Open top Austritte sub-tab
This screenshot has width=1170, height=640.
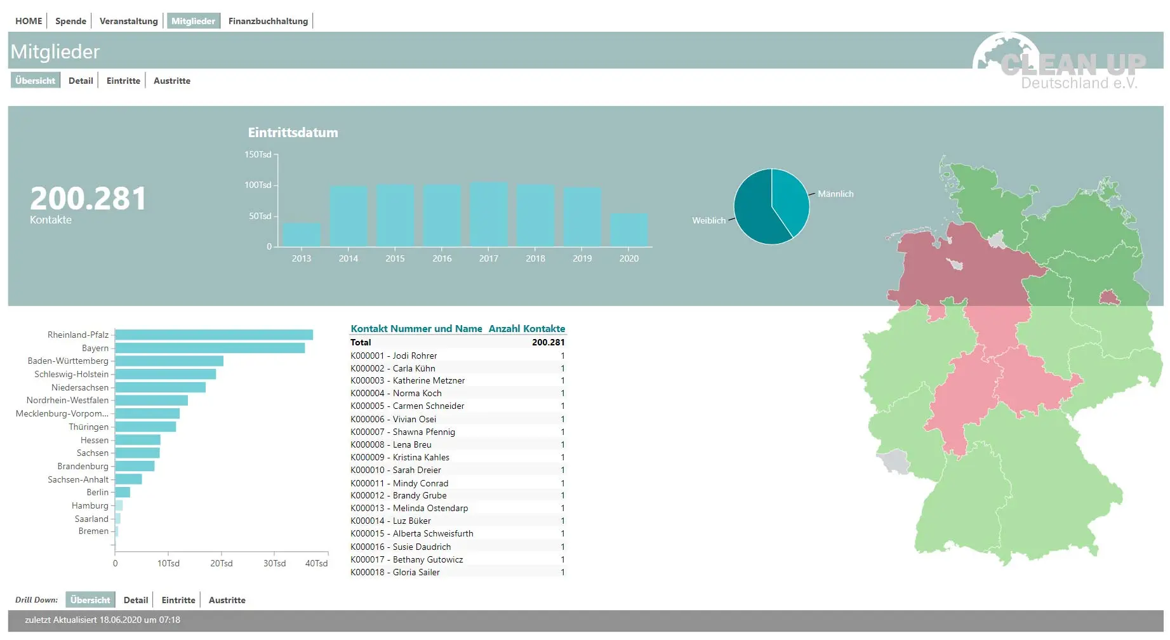pos(172,81)
